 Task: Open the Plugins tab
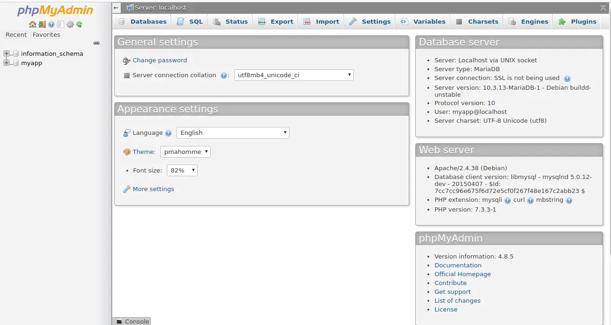click(577, 21)
